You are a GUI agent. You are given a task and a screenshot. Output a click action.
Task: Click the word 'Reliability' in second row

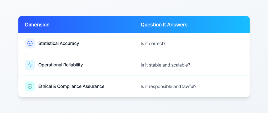73,65
